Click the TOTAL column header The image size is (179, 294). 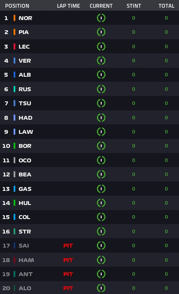167,6
